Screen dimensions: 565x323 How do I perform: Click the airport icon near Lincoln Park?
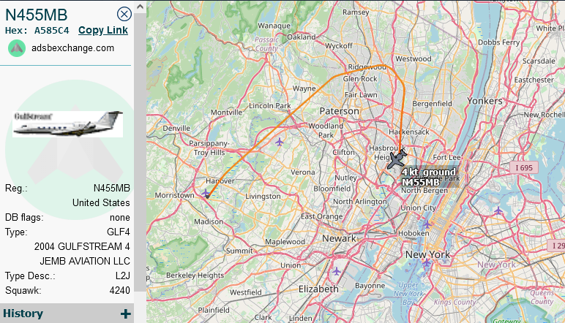[x=280, y=142]
